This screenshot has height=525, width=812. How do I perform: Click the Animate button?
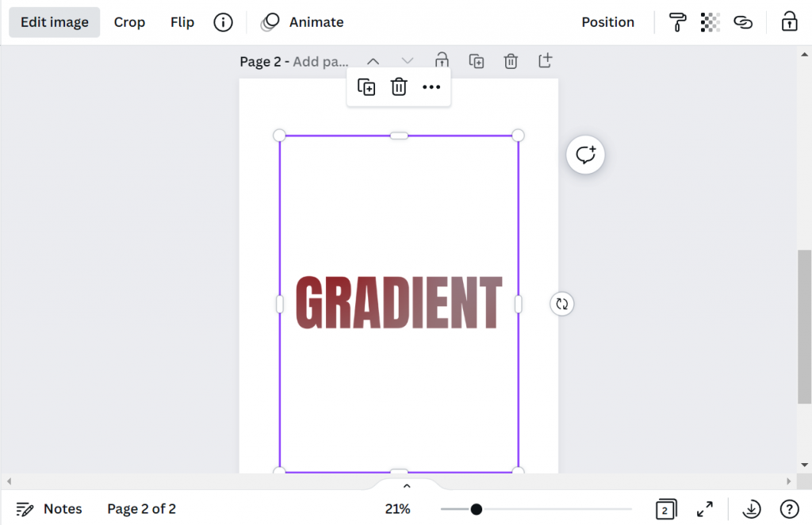coord(316,21)
